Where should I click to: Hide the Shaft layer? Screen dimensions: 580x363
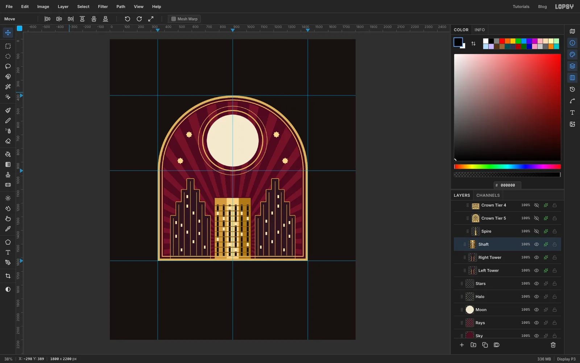point(536,244)
